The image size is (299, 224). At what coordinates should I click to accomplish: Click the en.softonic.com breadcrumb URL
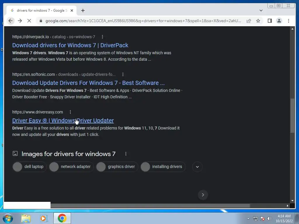tap(64, 74)
